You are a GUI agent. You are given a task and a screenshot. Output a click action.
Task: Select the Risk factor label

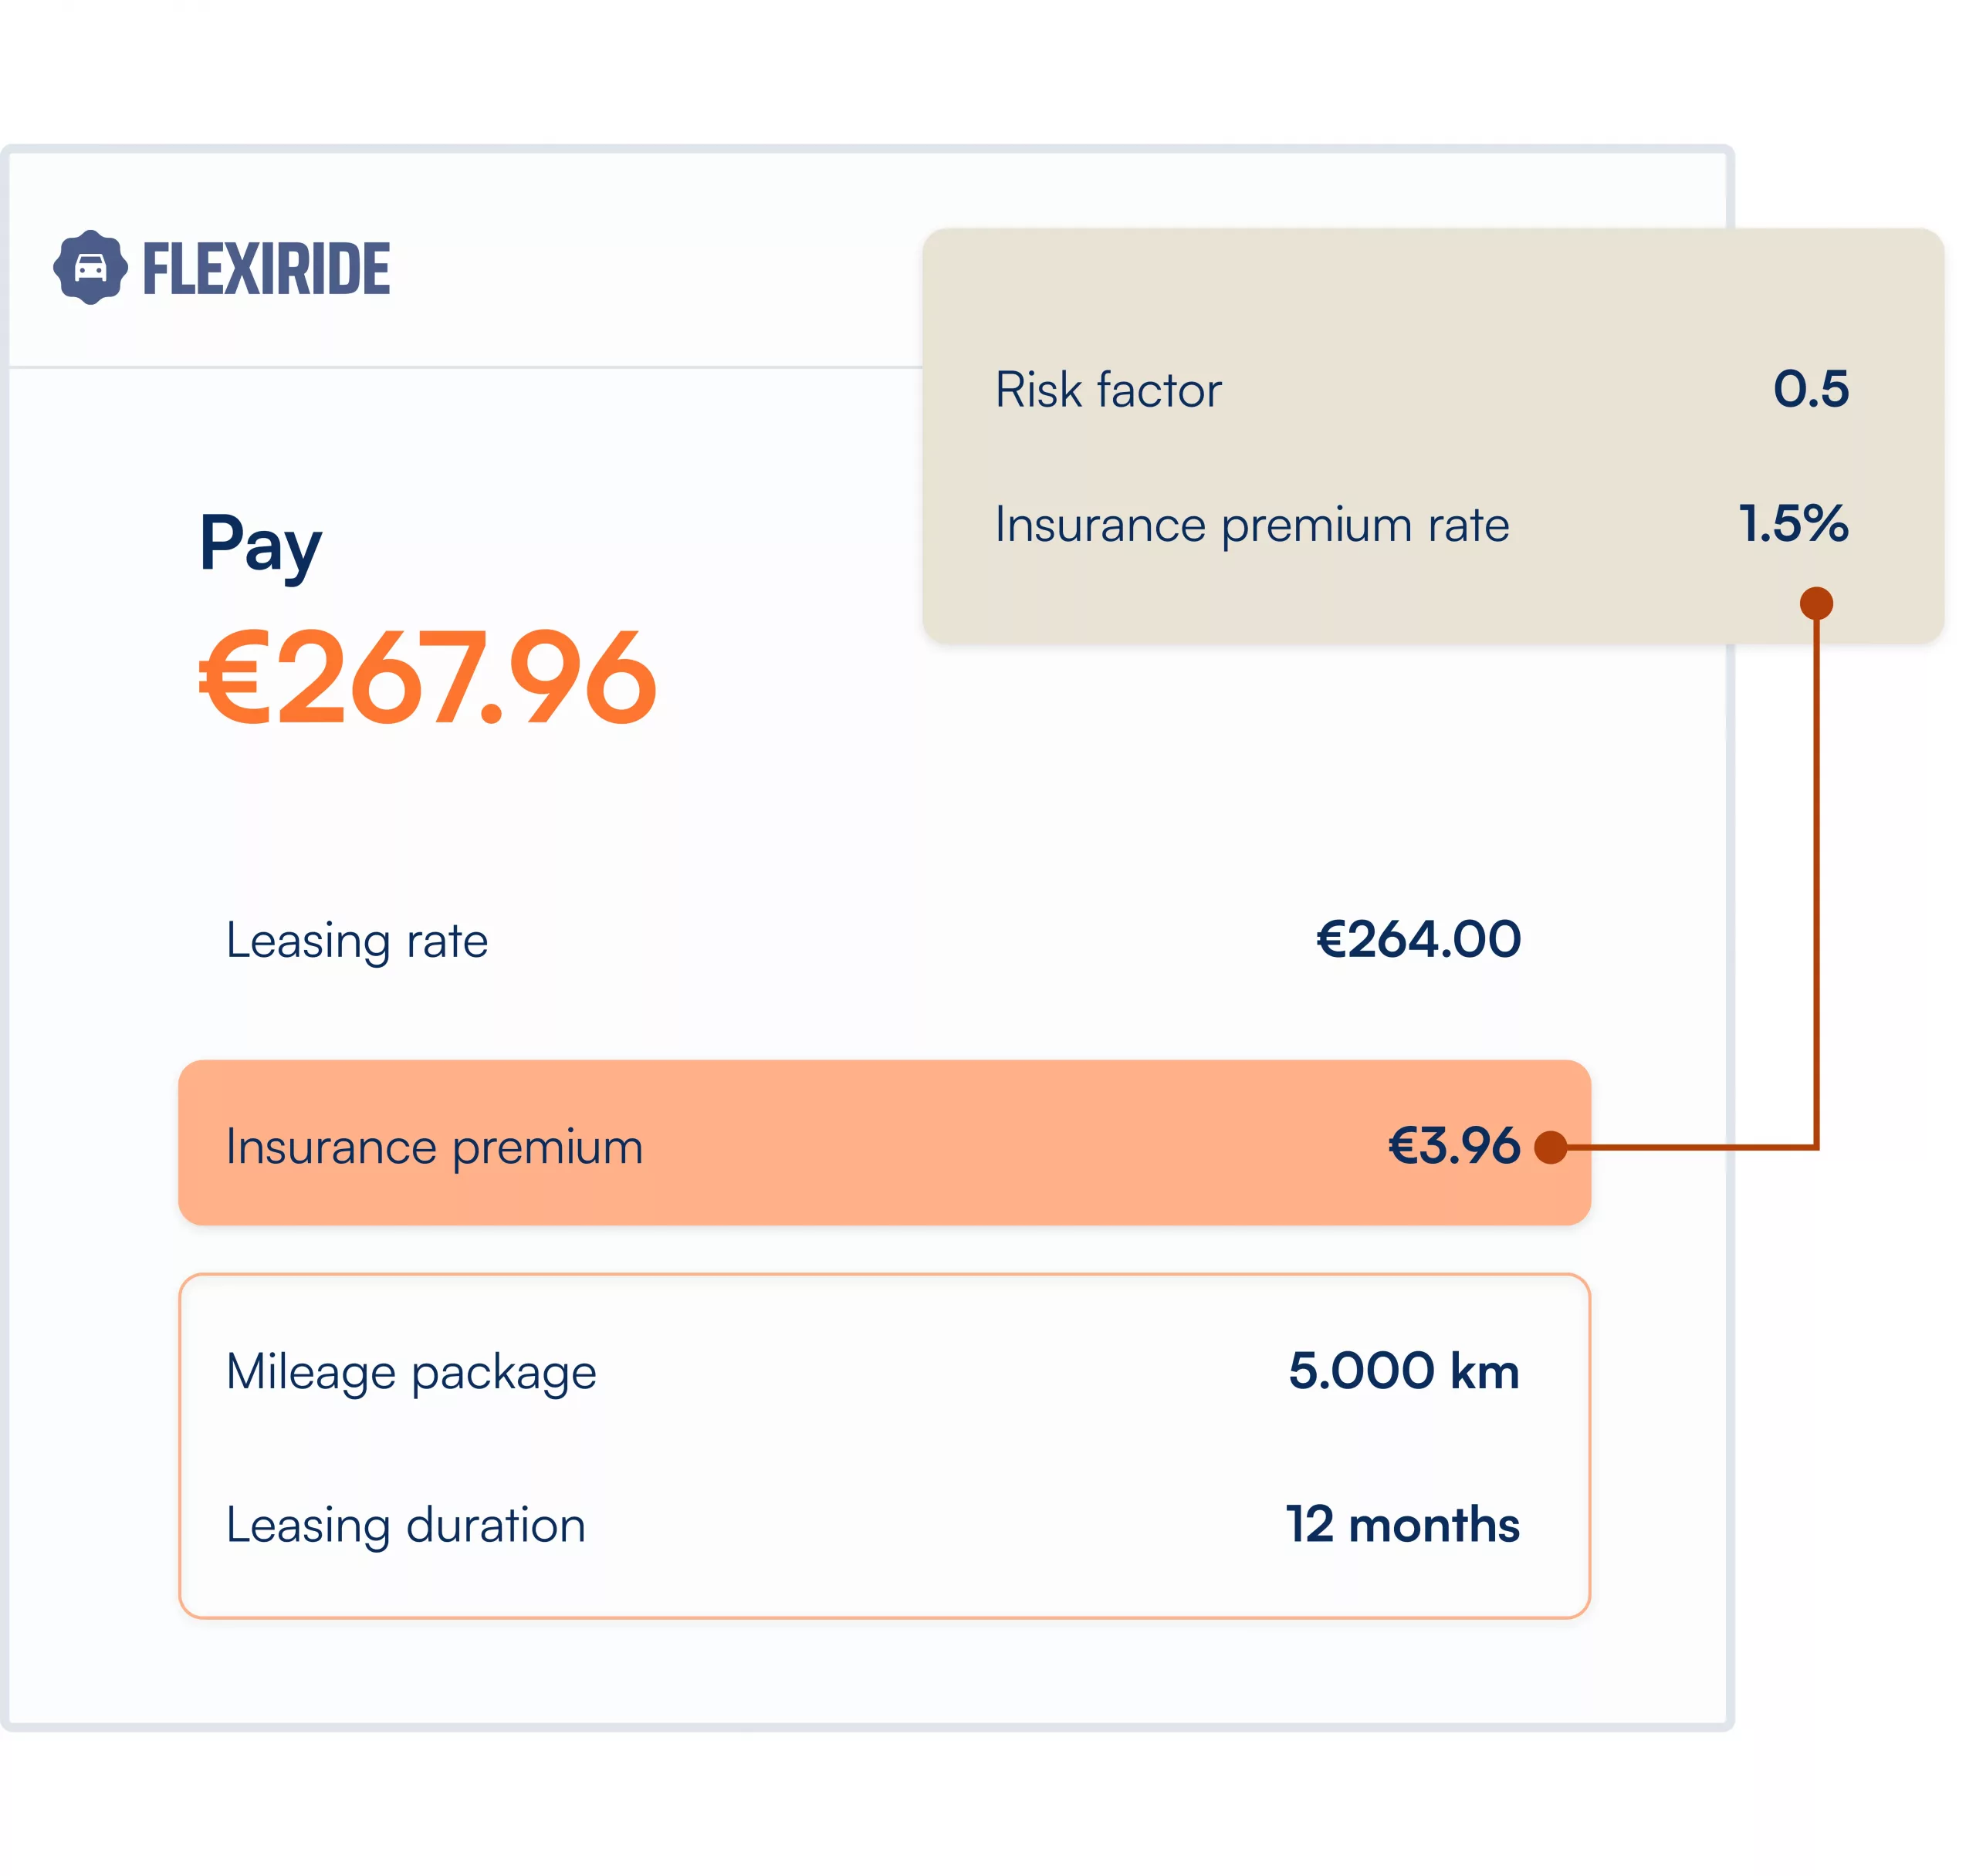[x=1107, y=390]
